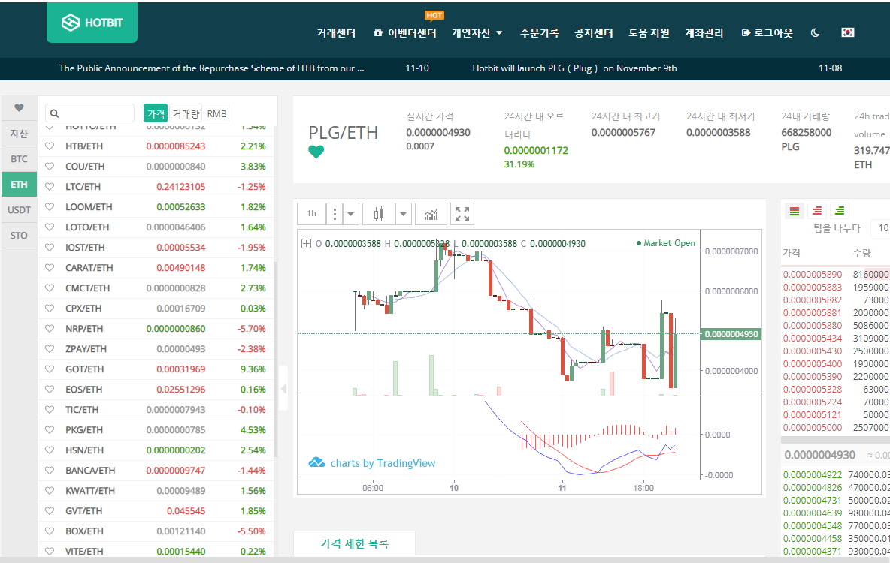This screenshot has width=890, height=563.
Task: Favorite the KWATT/ETH pair heart
Action: tap(50, 491)
